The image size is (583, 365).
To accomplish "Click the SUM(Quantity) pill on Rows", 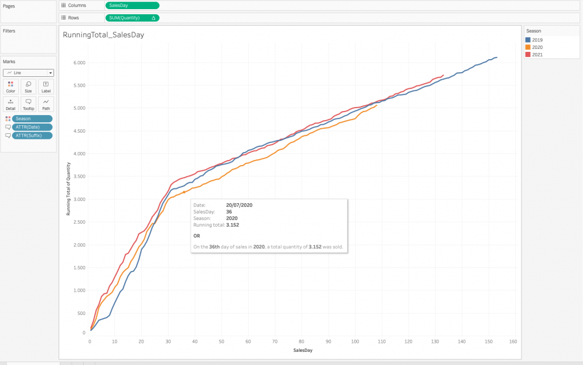I will (132, 18).
